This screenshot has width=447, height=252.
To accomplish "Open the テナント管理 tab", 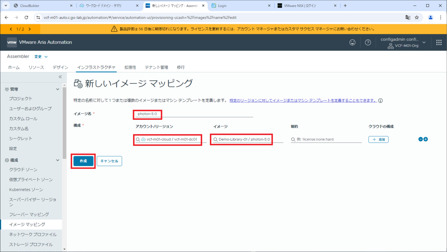I will click(x=156, y=67).
